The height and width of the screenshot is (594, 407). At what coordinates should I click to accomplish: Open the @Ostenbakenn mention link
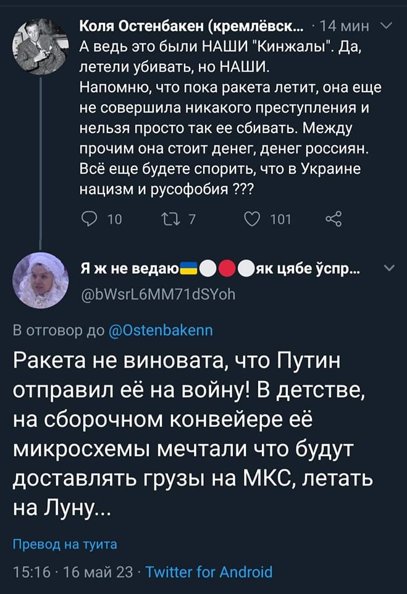point(161,330)
